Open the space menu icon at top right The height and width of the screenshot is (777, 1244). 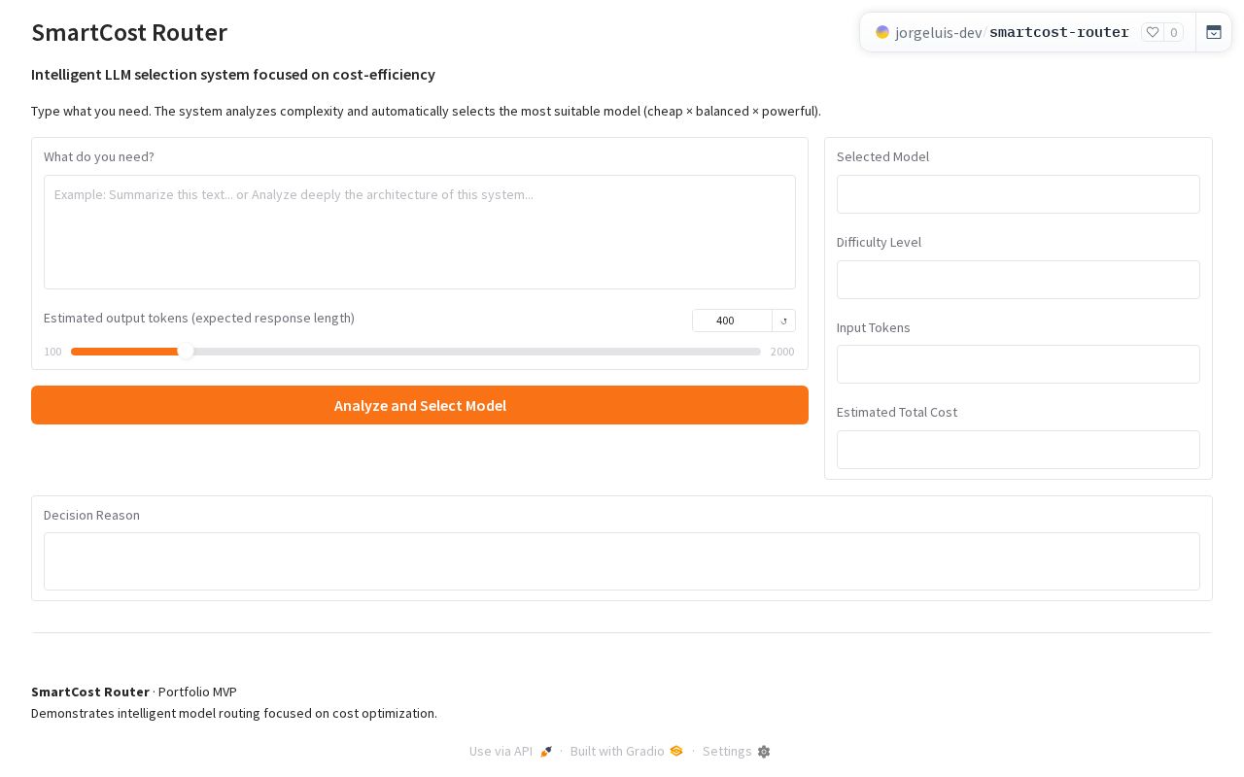[x=1214, y=32]
